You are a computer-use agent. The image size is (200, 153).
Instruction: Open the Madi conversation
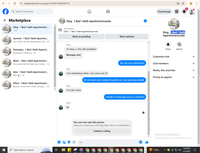[x=27, y=63]
